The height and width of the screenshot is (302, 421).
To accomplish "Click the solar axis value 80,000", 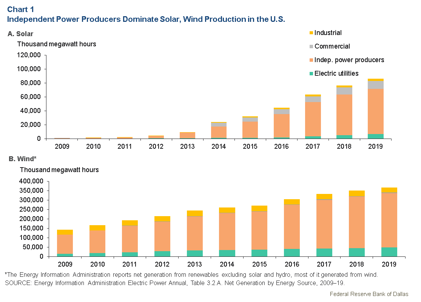I will [x=31, y=83].
